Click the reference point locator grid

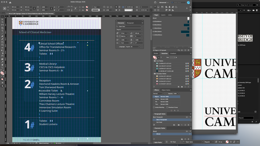pos(5,8)
